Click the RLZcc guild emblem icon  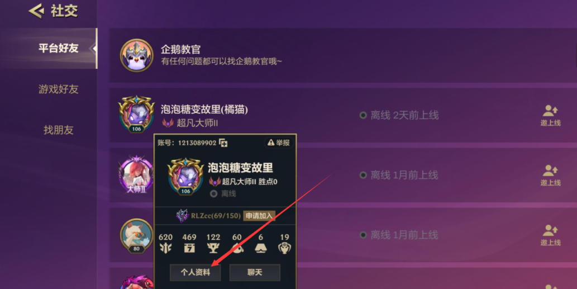coord(183,216)
